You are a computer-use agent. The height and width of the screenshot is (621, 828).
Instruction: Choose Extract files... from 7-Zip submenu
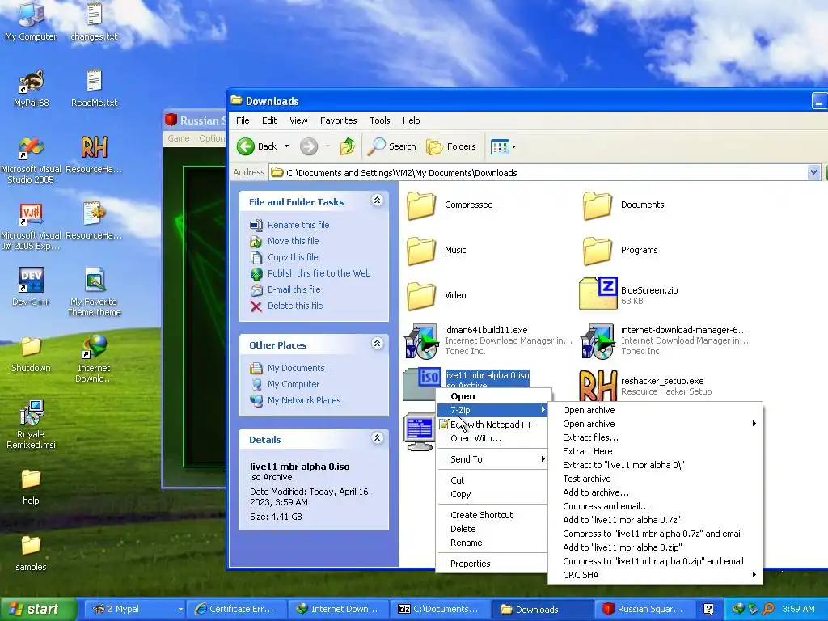click(x=655, y=437)
